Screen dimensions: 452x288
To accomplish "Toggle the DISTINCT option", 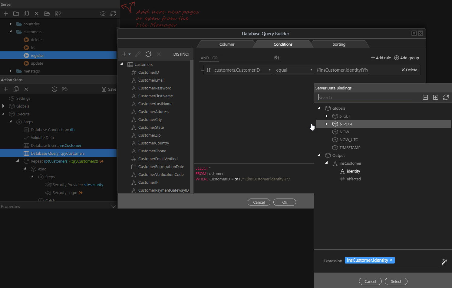I will [x=181, y=54].
